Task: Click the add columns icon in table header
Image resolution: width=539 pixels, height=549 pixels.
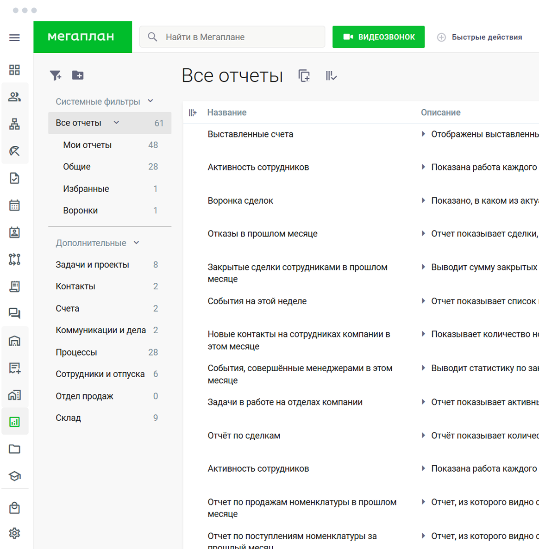Action: [x=193, y=112]
